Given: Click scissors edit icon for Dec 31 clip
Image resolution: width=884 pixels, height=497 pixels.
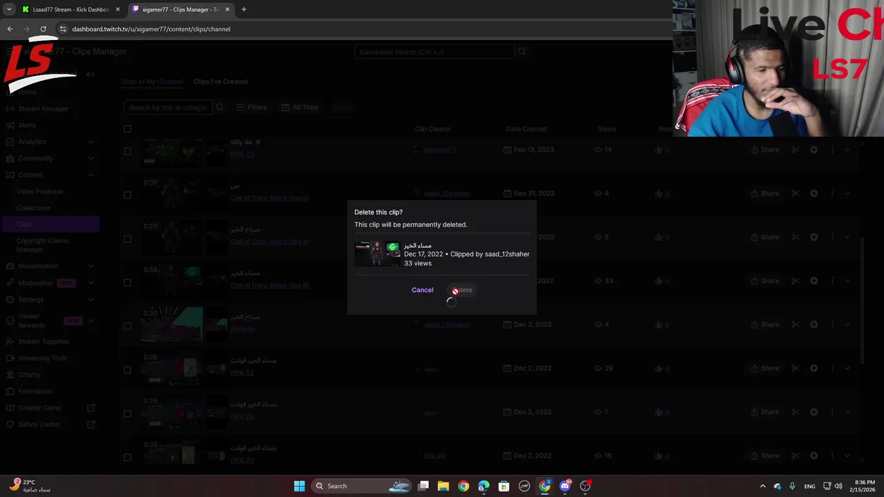Looking at the screenshot, I should pyautogui.click(x=796, y=194).
